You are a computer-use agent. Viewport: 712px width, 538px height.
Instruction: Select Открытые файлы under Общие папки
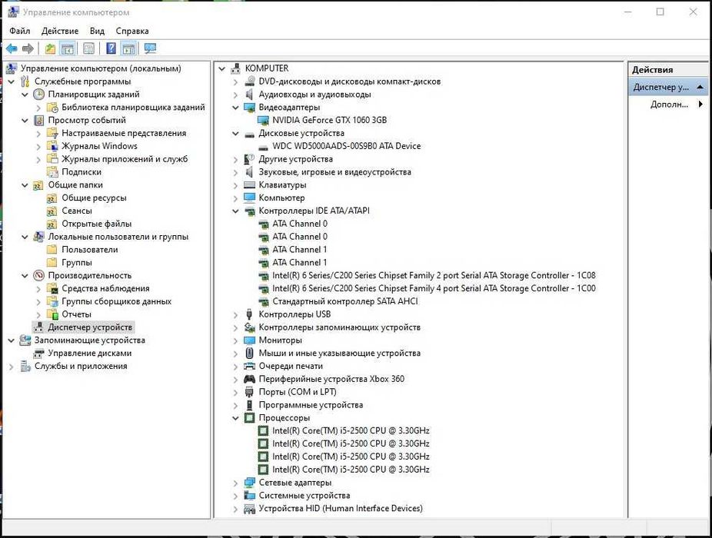point(97,224)
